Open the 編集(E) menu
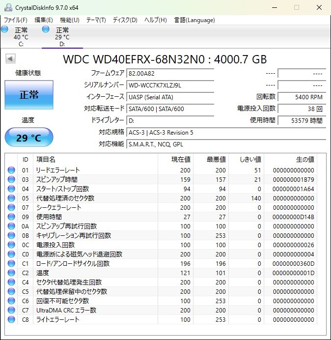The image size is (331, 340). click(44, 20)
